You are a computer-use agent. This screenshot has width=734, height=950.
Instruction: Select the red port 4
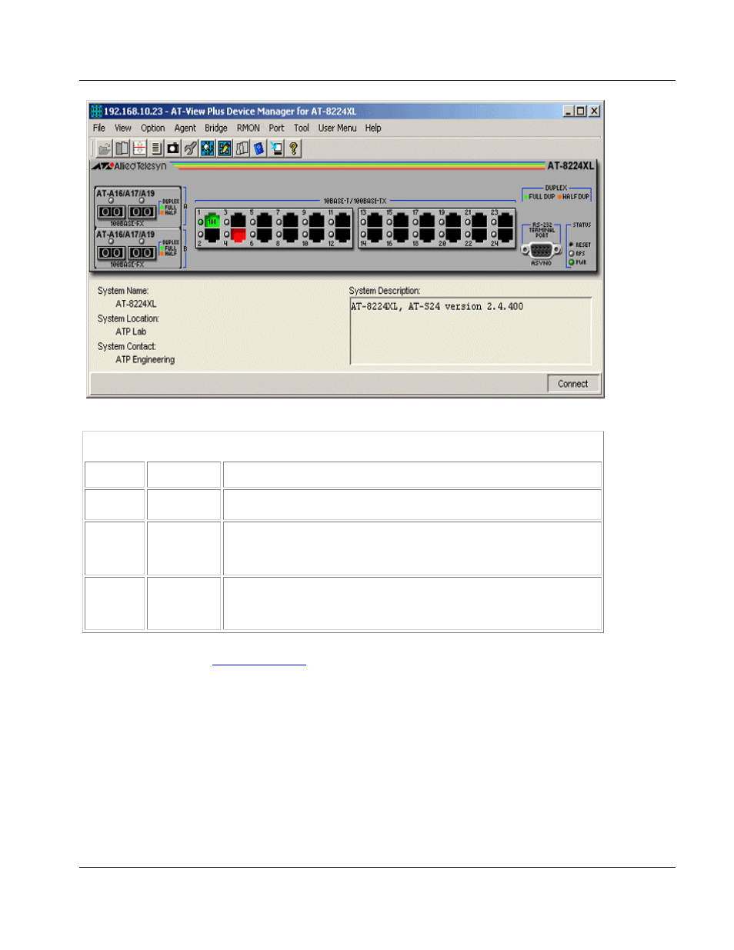pyautogui.click(x=239, y=235)
